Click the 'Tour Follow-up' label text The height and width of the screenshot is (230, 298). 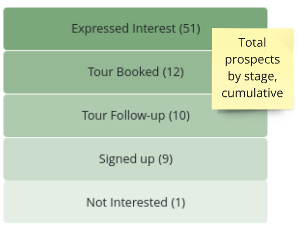coord(123,115)
